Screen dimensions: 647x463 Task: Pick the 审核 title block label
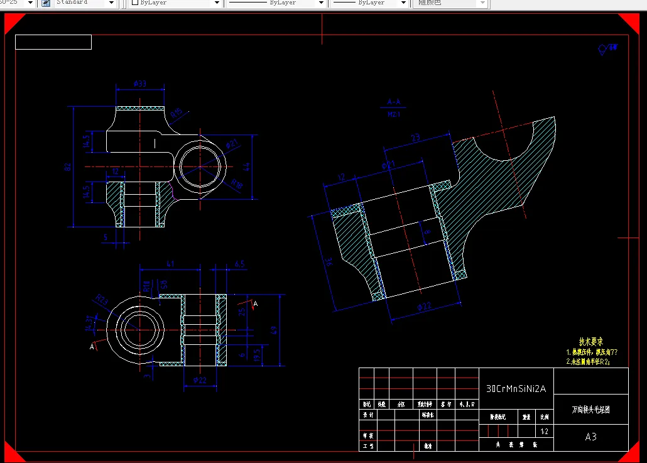click(368, 436)
